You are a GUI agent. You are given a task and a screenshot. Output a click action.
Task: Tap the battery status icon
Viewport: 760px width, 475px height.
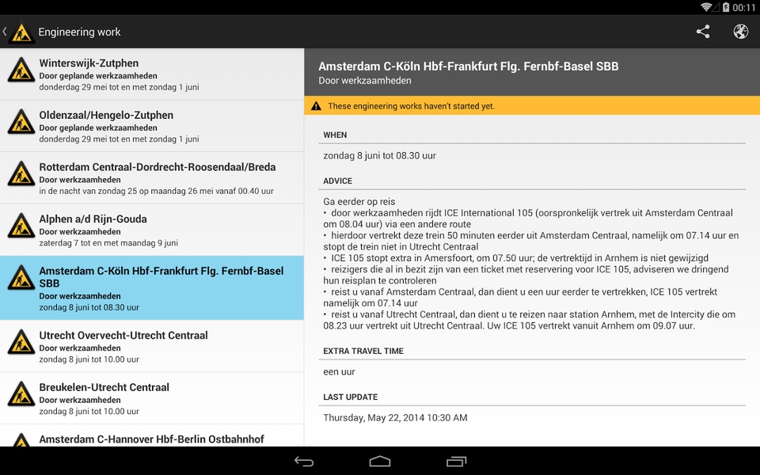tap(726, 7)
